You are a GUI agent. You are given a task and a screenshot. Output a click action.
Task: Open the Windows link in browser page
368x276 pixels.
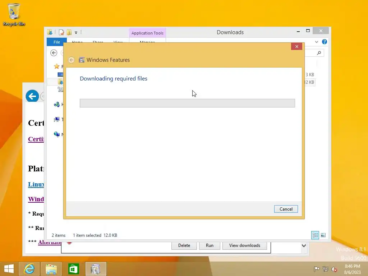coord(36,199)
